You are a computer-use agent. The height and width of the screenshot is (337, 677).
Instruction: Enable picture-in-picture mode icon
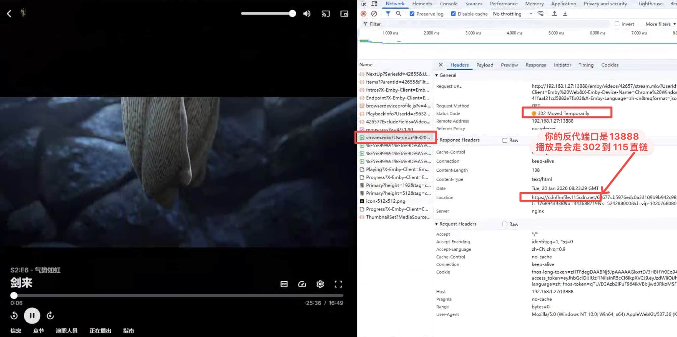pyautogui.click(x=344, y=13)
